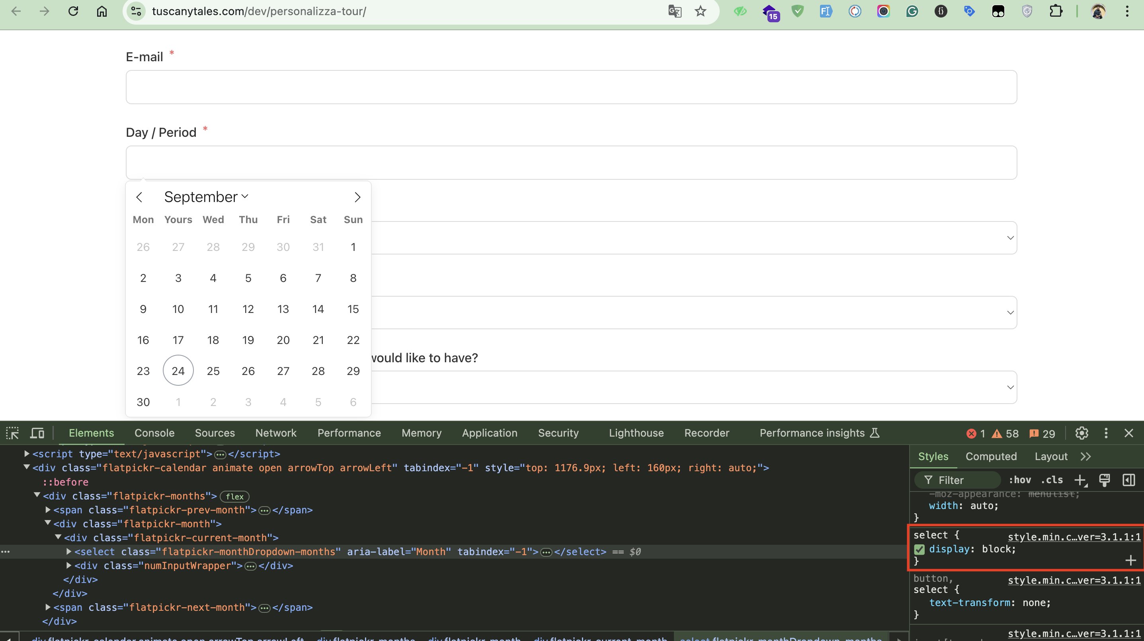The height and width of the screenshot is (641, 1144).
Task: Switch to the Console tab
Action: [154, 433]
